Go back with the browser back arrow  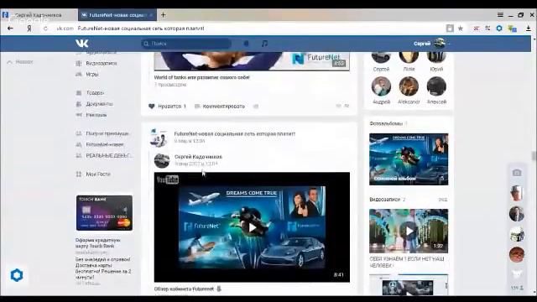10,29
